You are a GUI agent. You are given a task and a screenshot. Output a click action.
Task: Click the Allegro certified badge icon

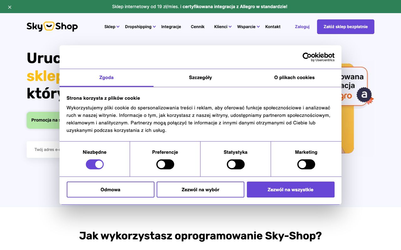point(365,95)
